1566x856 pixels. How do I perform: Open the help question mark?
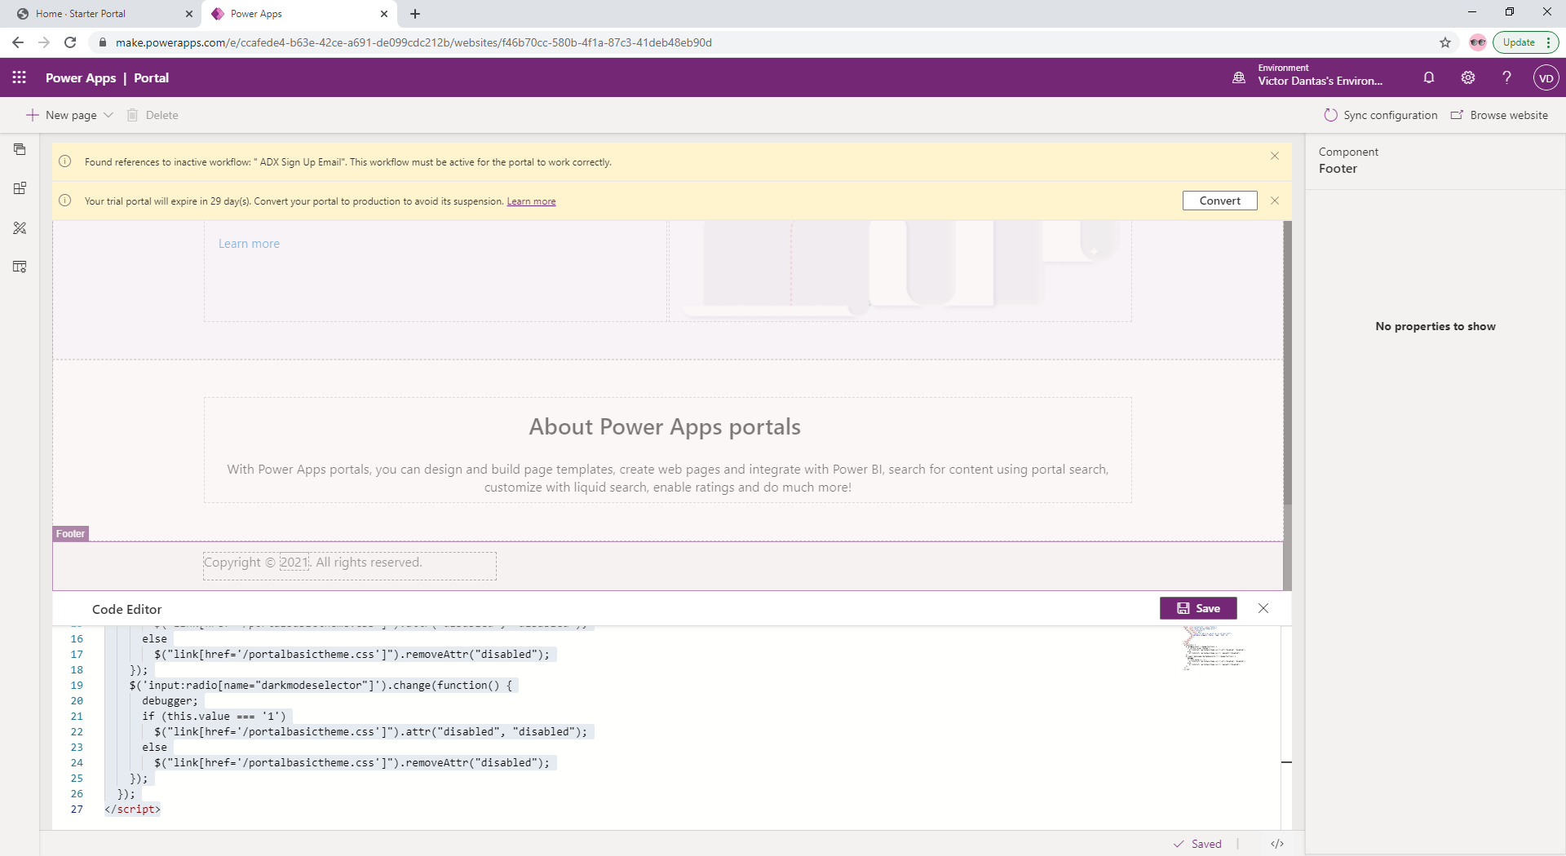(x=1506, y=77)
